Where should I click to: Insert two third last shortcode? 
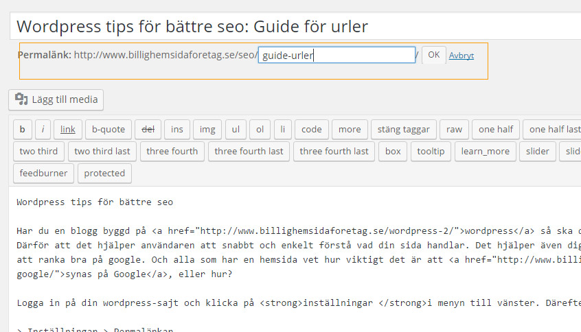pyautogui.click(x=102, y=152)
